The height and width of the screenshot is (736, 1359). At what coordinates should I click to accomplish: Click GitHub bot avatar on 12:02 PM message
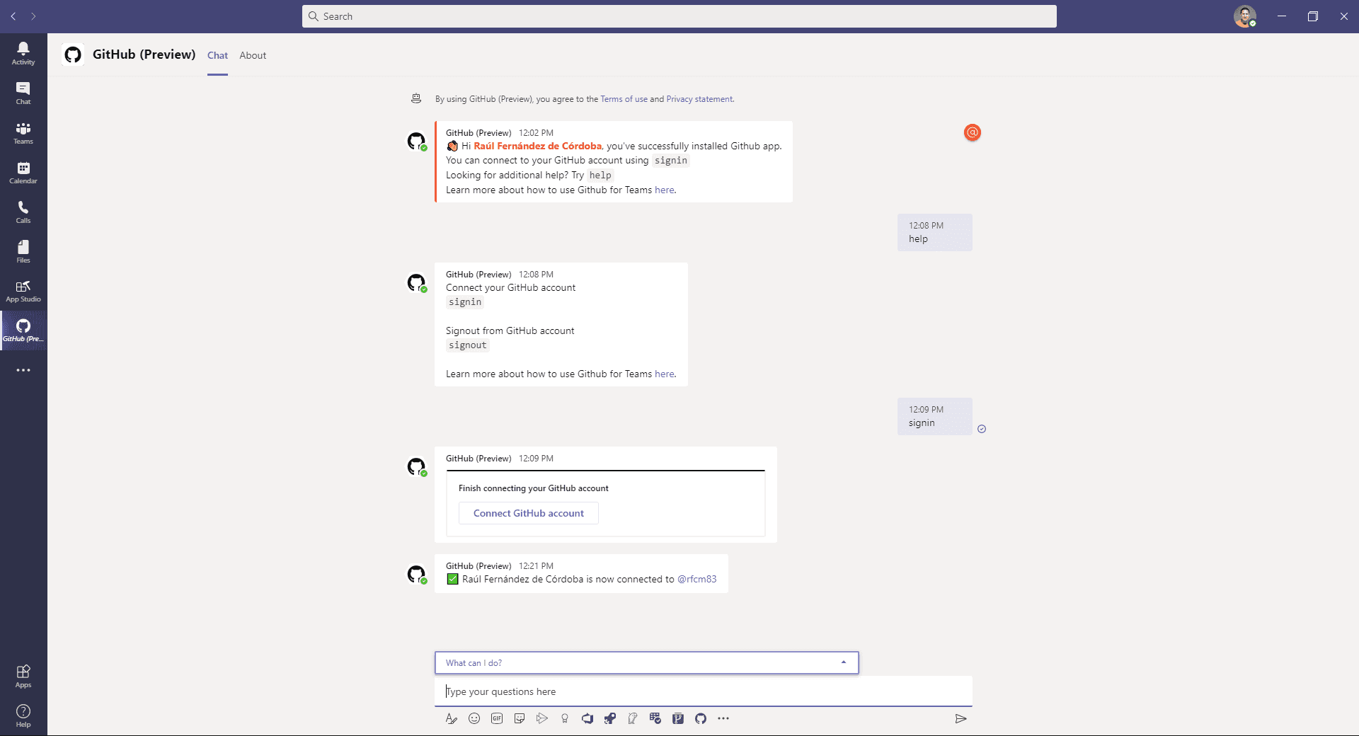pos(416,141)
